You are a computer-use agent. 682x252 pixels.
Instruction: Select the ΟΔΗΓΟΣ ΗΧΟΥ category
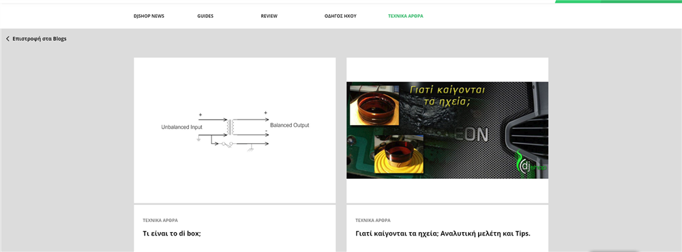(340, 16)
